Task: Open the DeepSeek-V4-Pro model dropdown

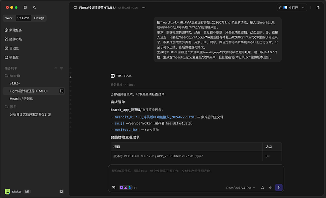Action: 240,188
